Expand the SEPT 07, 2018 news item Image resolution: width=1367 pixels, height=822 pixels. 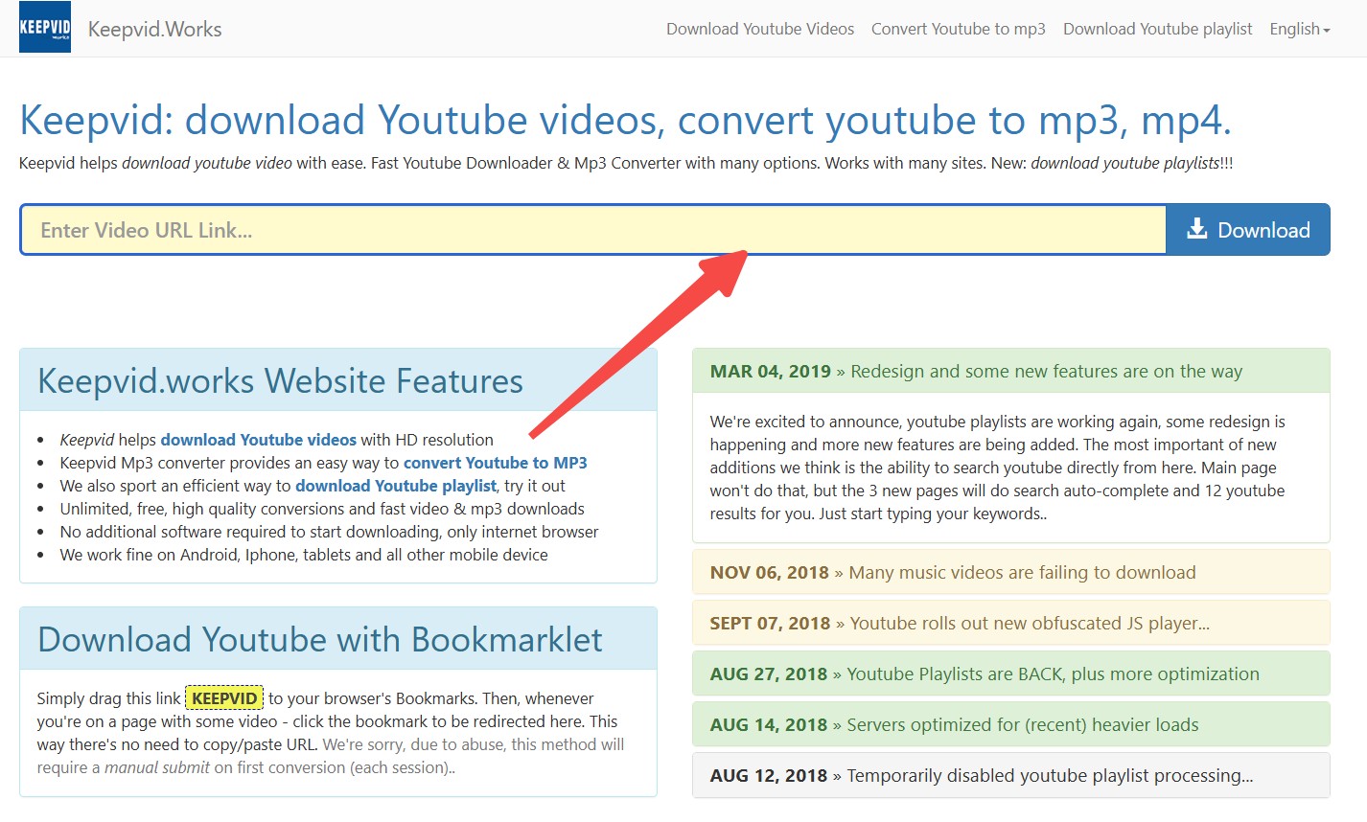(x=1010, y=623)
